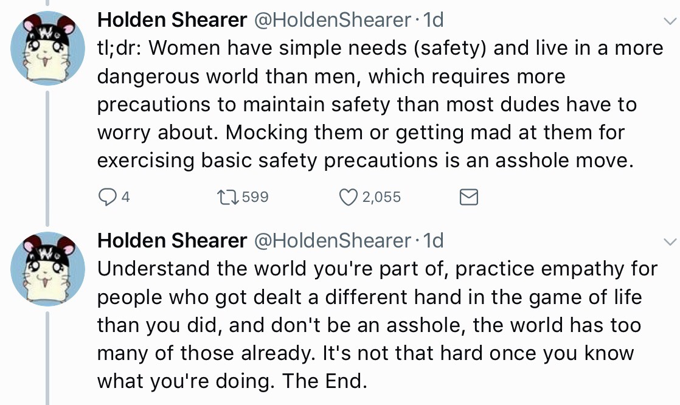Open the first tweet's caret dropdown menu

pyautogui.click(x=667, y=22)
